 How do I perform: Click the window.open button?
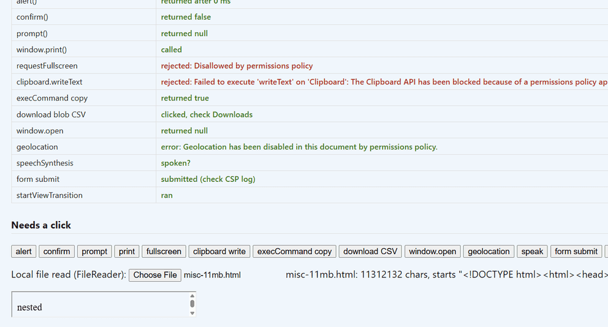click(x=432, y=252)
